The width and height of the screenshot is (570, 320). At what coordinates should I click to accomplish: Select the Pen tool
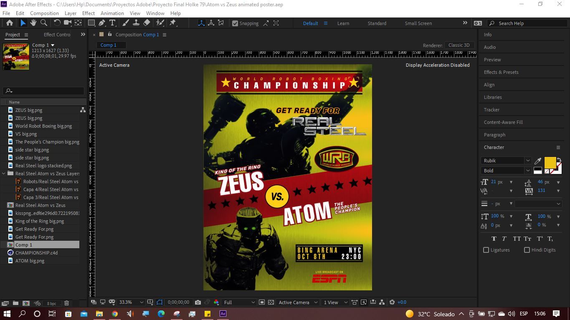[102, 23]
